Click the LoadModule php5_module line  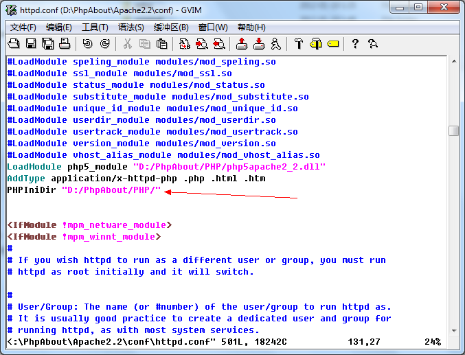[165, 167]
